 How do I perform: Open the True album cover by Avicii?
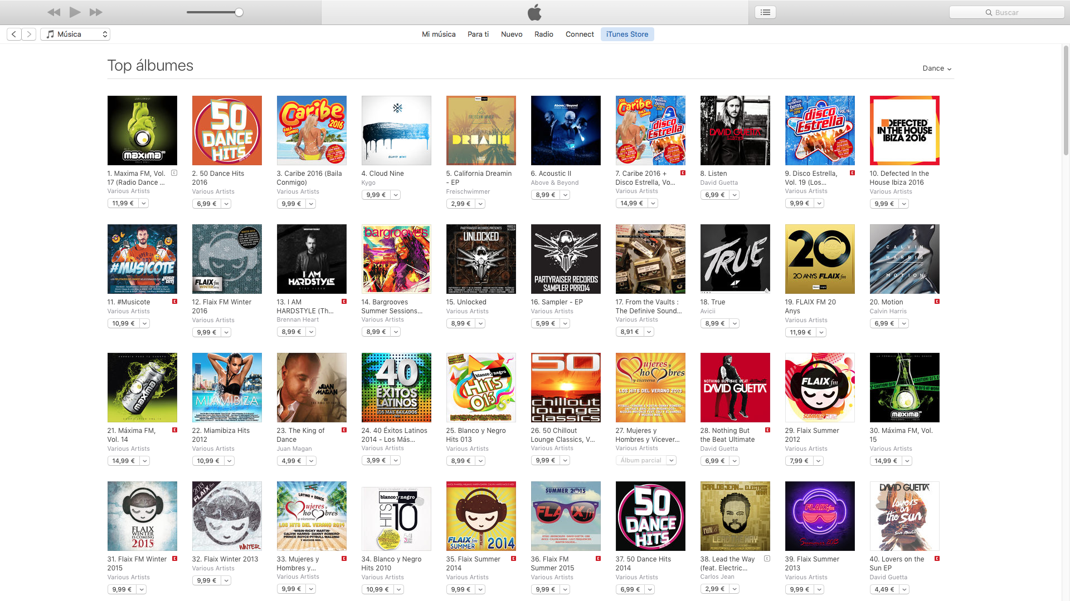point(735,259)
